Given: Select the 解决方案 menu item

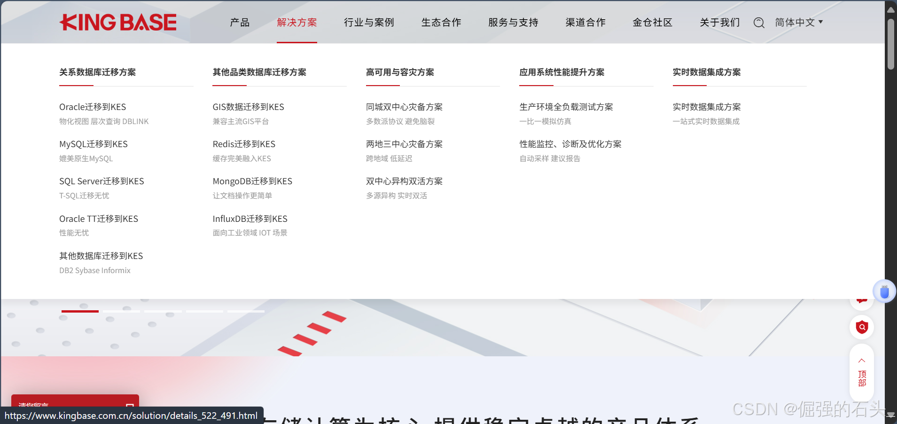Looking at the screenshot, I should (297, 23).
